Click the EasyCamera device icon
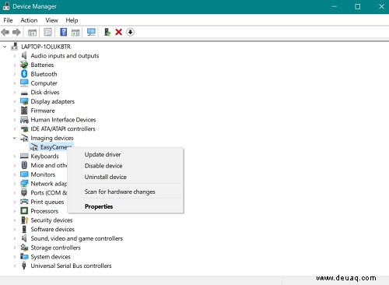Image resolution: width=389 pixels, height=285 pixels. click(33, 147)
